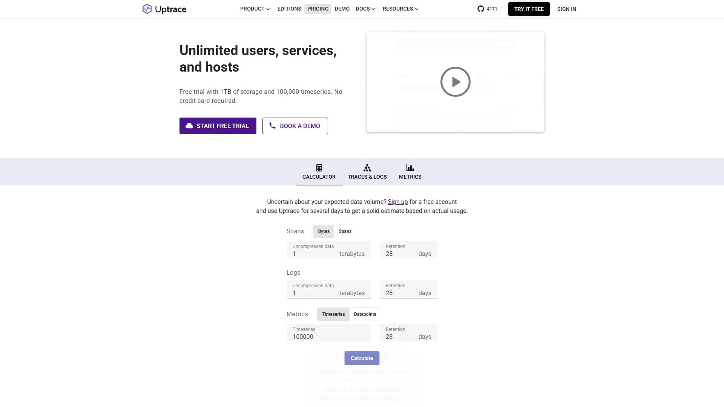Switch to the METRICS tab

pos(410,172)
